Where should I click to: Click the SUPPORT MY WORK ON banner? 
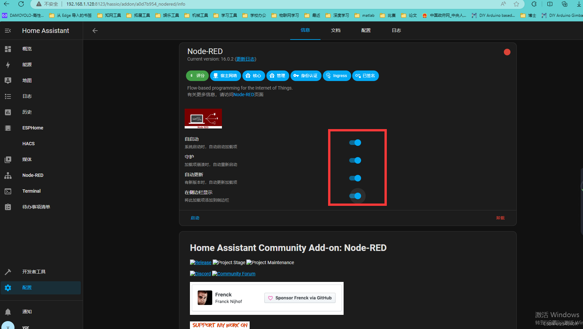(x=220, y=325)
